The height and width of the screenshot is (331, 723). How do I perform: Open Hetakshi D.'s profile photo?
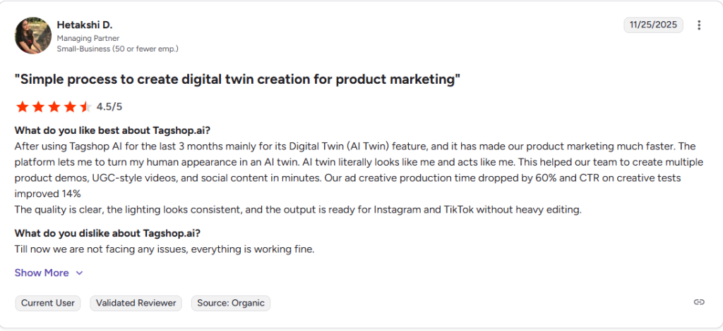32,36
